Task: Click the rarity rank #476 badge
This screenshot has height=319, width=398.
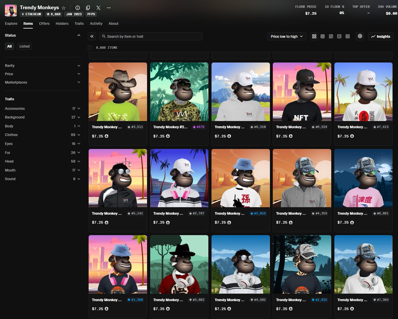Action: pyautogui.click(x=198, y=127)
